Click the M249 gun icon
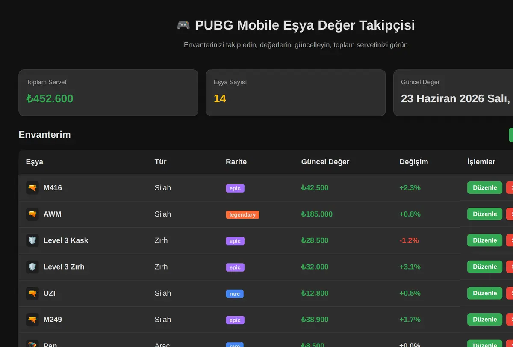This screenshot has height=347, width=513. (32, 320)
